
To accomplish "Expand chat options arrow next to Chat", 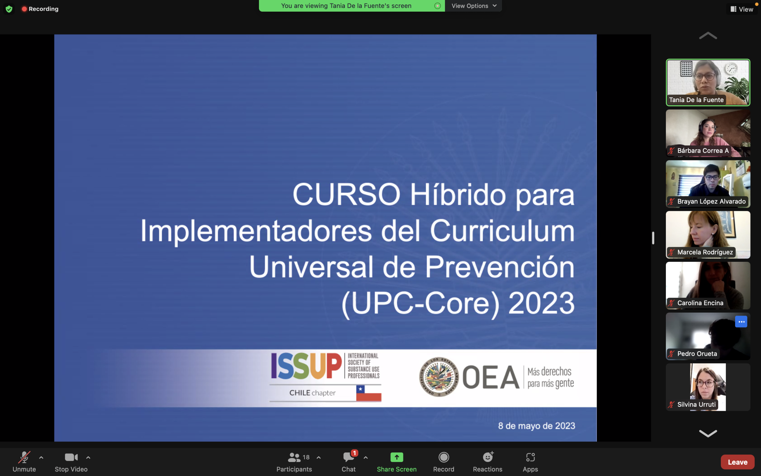I will [365, 458].
